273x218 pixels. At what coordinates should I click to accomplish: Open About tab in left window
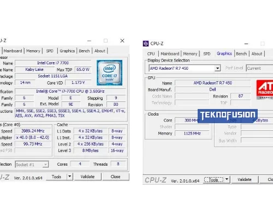click(100, 51)
